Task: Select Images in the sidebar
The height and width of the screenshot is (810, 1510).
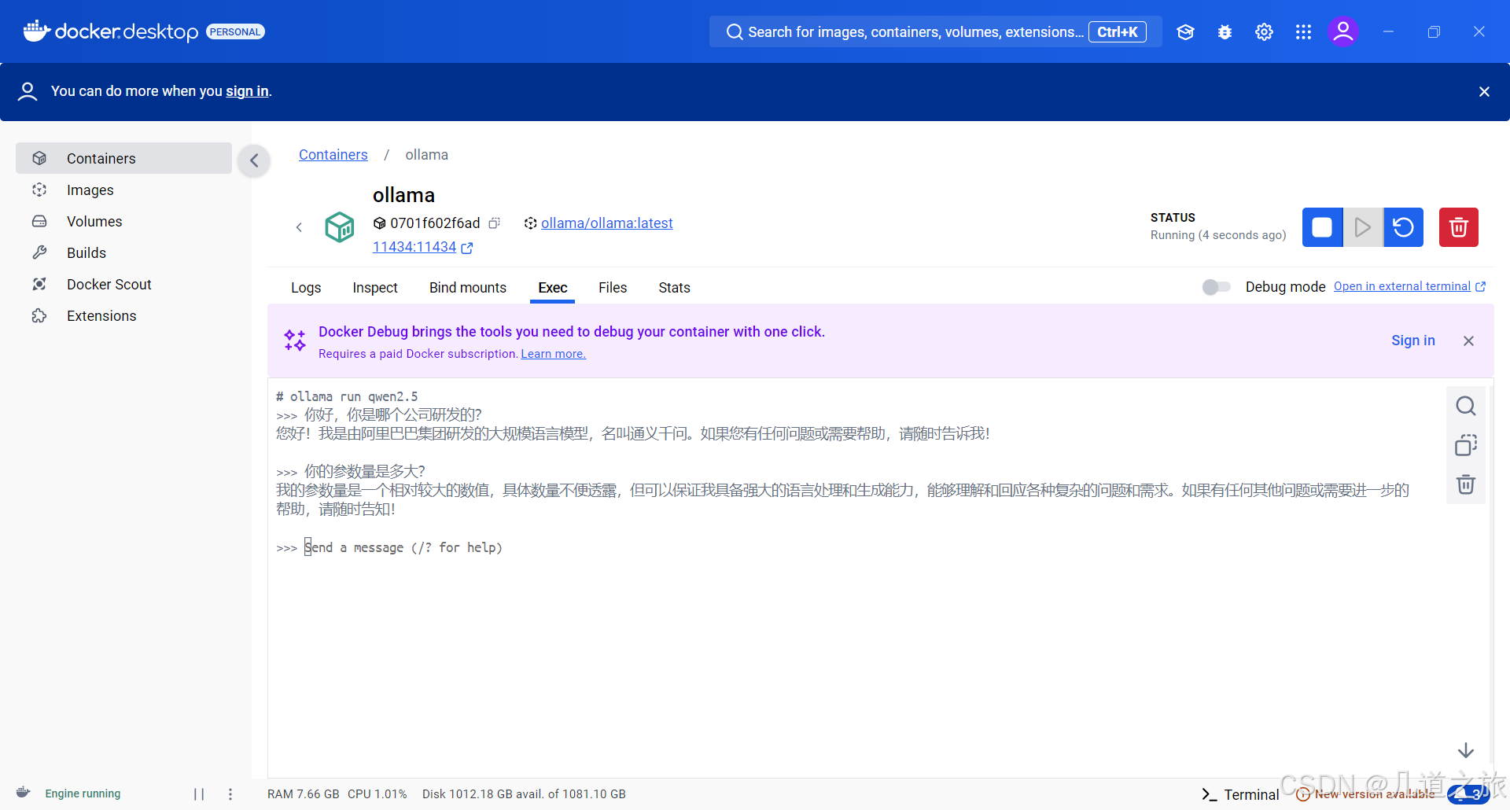Action: (x=90, y=190)
